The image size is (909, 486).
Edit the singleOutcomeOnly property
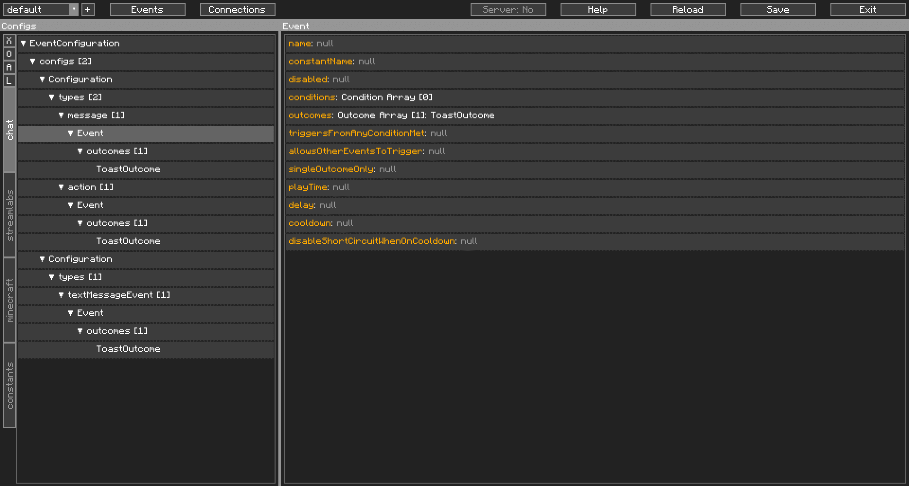click(595, 169)
